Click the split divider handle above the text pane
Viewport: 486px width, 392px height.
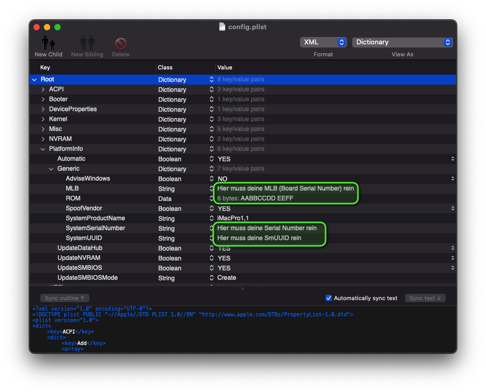242,289
